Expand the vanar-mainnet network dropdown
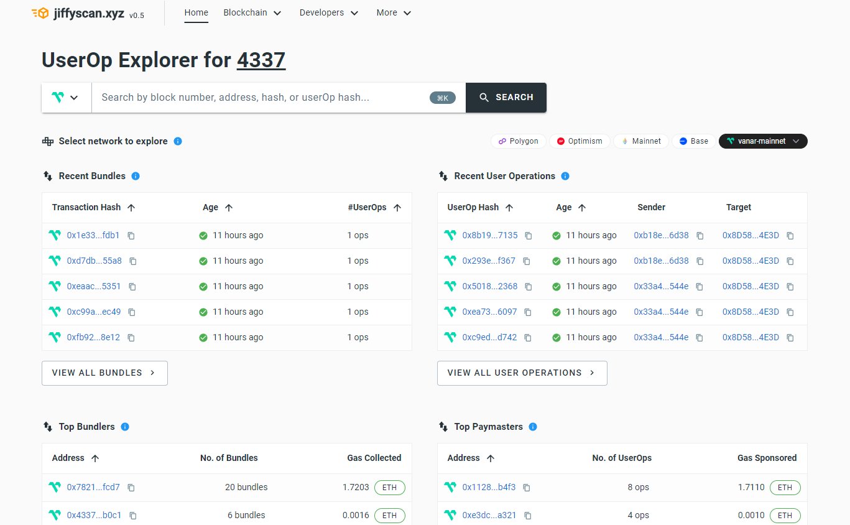The height and width of the screenshot is (525, 850). [x=763, y=141]
